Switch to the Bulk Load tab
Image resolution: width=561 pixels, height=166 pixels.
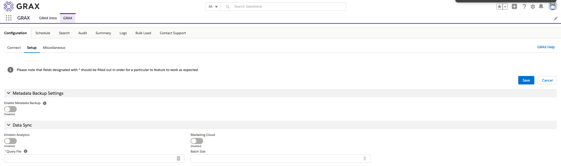coord(143,33)
